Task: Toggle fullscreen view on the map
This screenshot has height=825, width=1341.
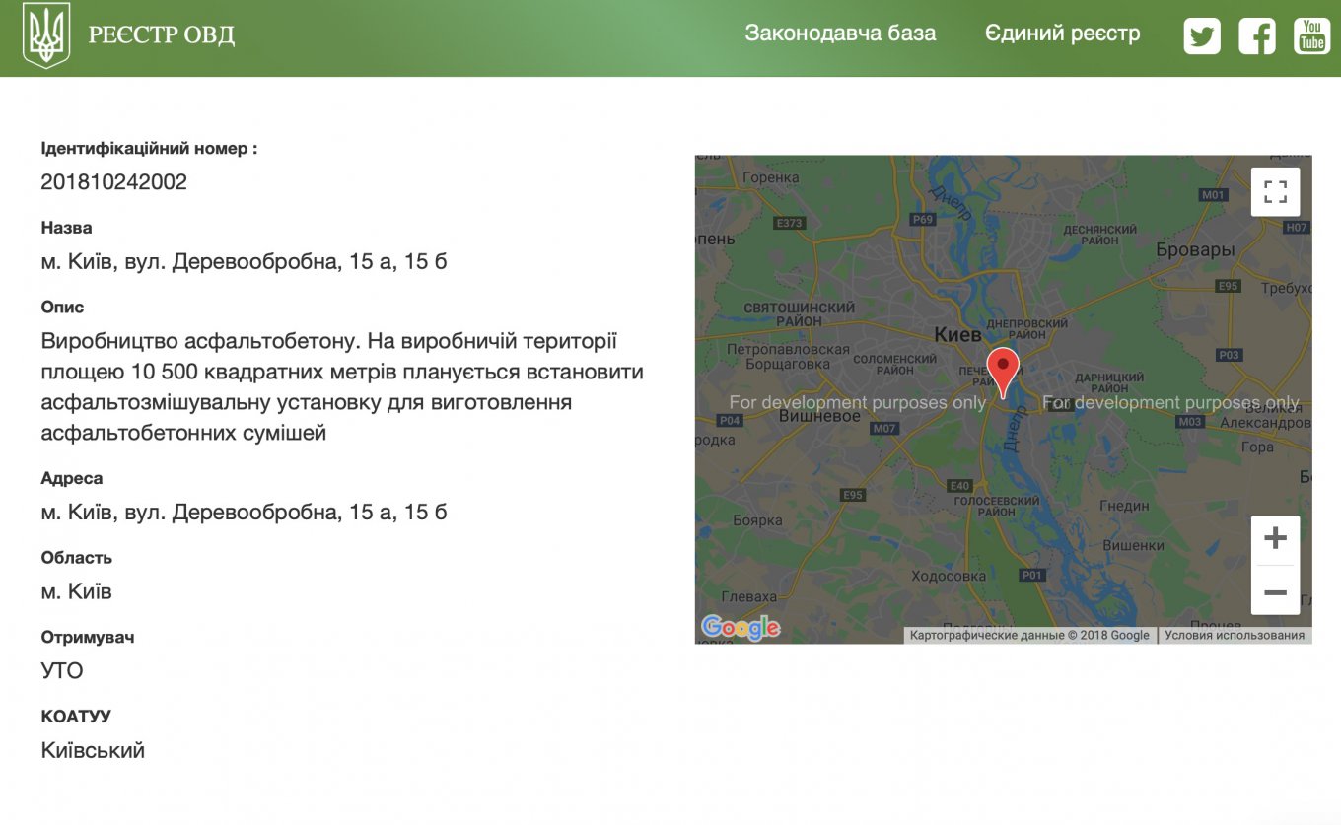Action: (1275, 191)
